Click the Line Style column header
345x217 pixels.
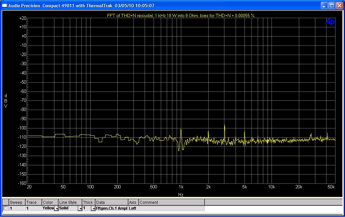click(70, 202)
